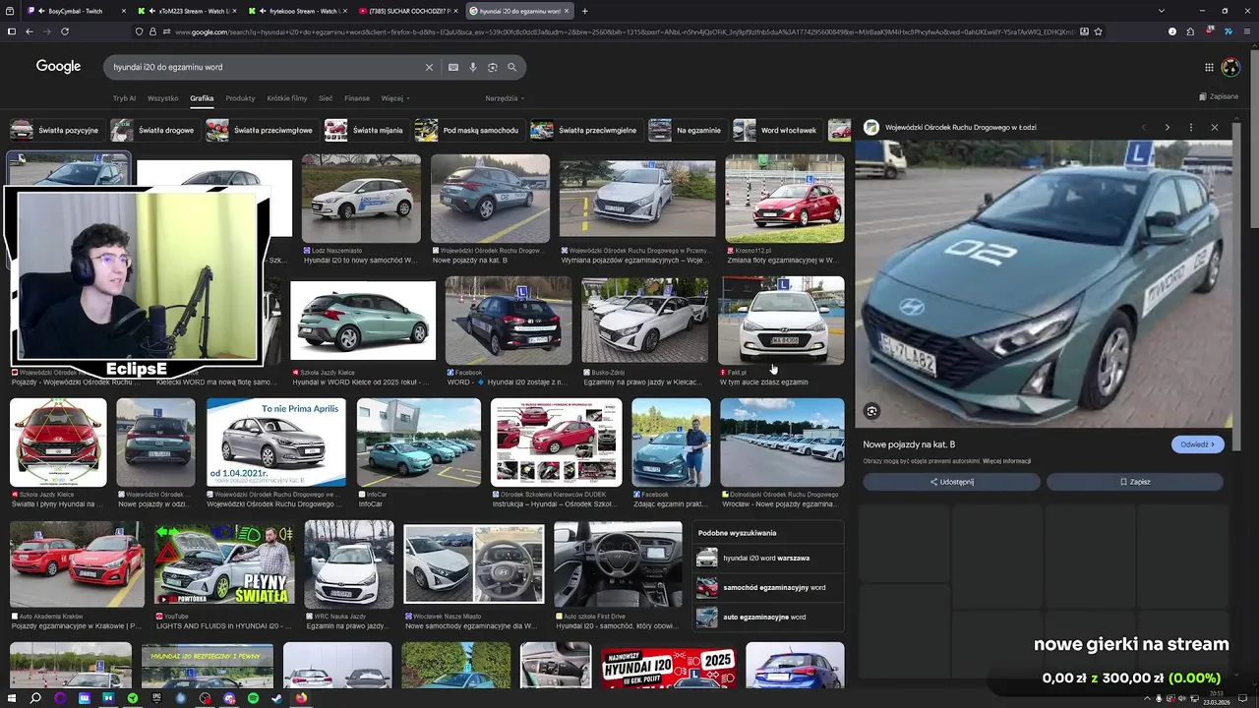
Task: Click inside the Google search input field
Action: point(266,67)
